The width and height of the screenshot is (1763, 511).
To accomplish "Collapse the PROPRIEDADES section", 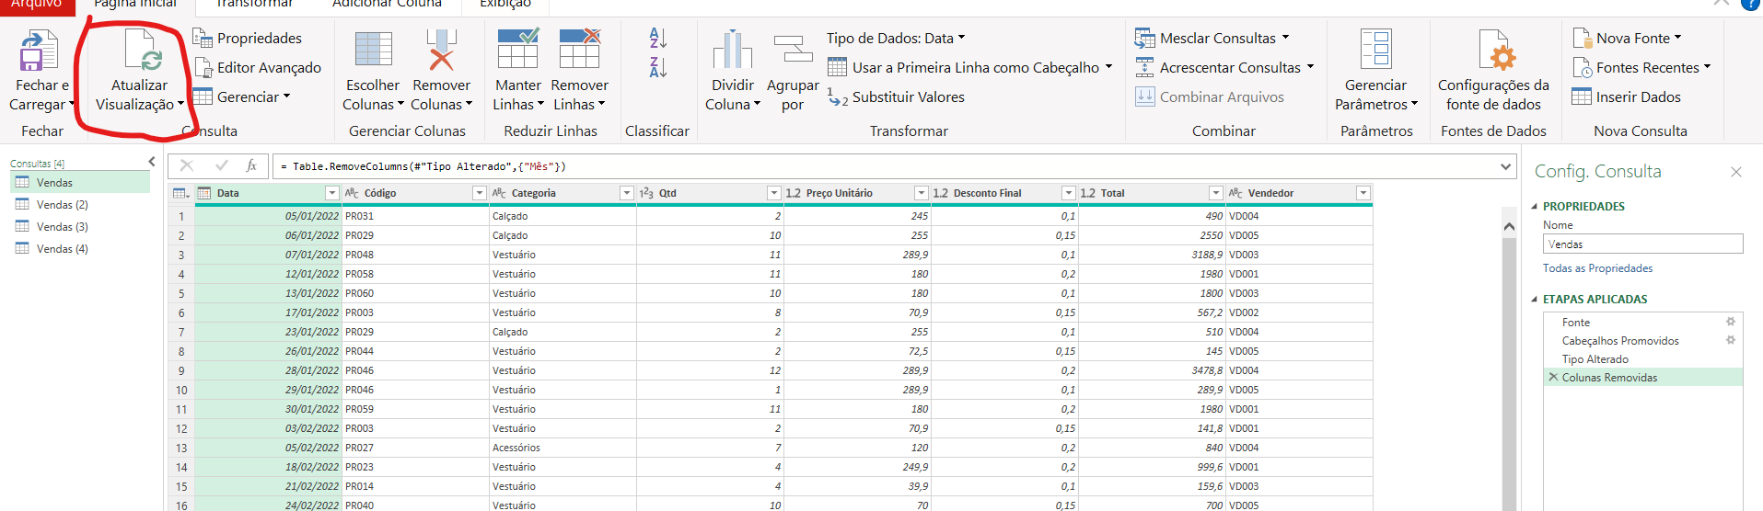I will [x=1535, y=207].
